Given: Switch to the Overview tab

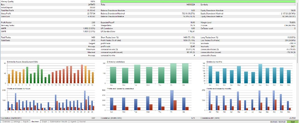Looking at the screenshot, I should (x=6, y=122).
